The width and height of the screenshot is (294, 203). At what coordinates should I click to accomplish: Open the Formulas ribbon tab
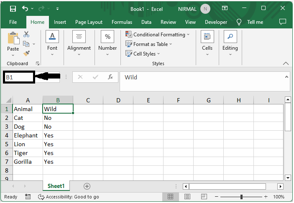click(122, 22)
